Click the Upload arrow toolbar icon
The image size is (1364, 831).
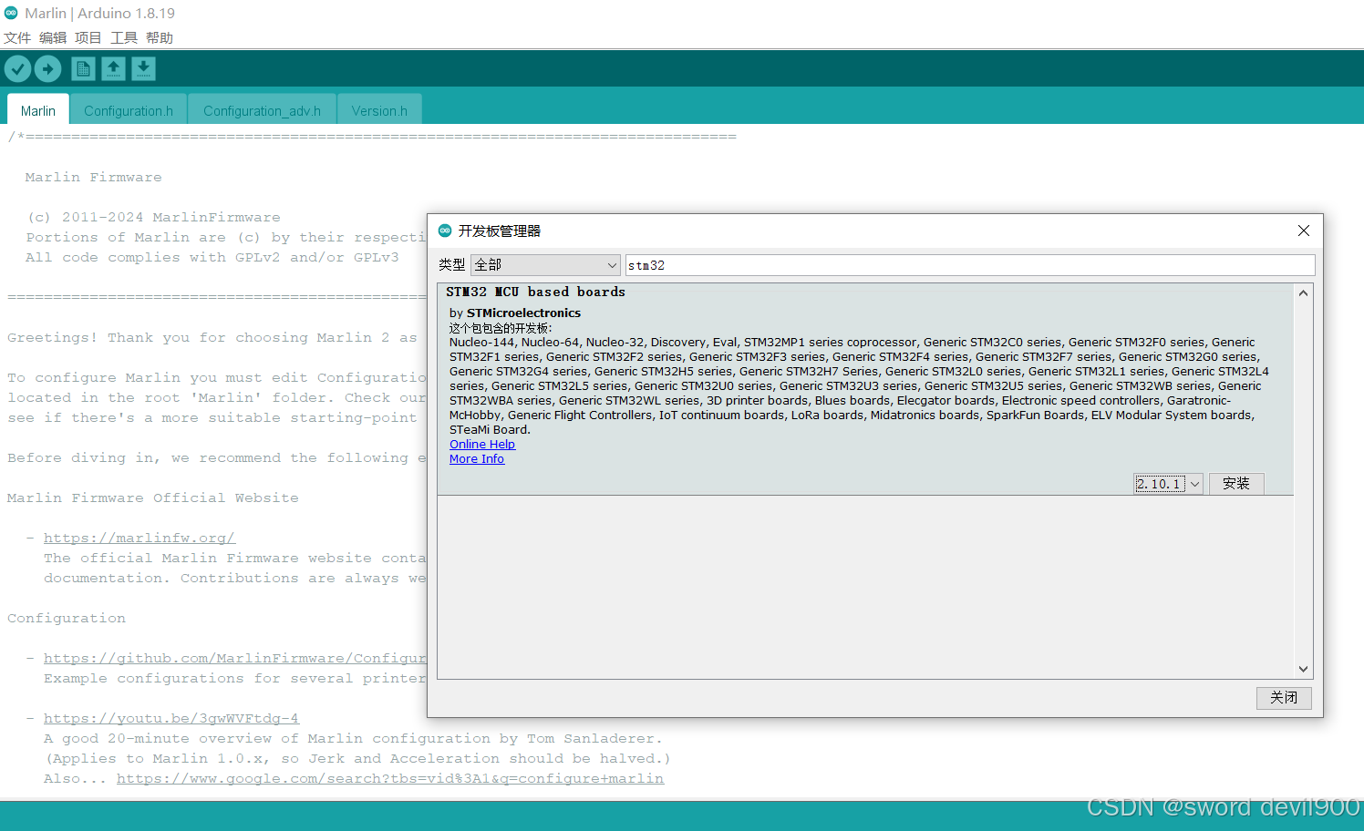pyautogui.click(x=47, y=68)
